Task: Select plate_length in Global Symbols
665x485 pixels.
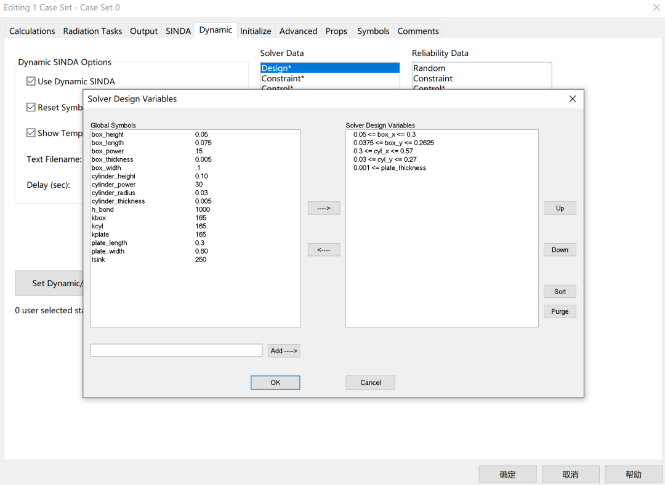Action: pyautogui.click(x=195, y=243)
